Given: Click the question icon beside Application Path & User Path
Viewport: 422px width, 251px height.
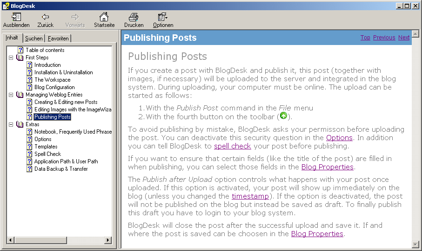Looking at the screenshot, I should click(29, 161).
